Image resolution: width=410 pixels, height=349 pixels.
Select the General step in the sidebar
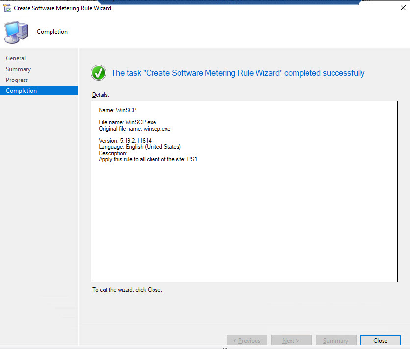point(16,58)
